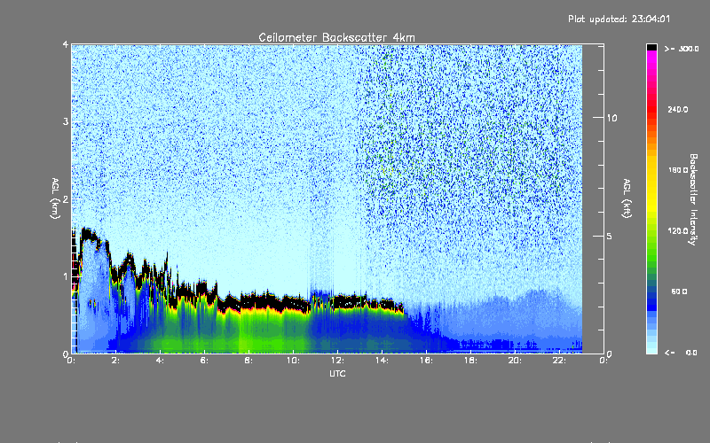Click the colorbar maximum label '>= 300.0'
Viewport: 710px width, 443px height.
point(682,49)
